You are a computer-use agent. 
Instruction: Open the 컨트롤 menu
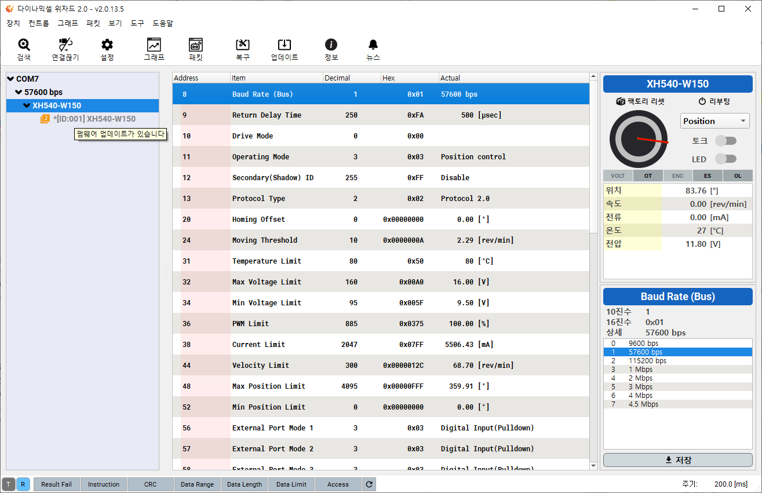tap(39, 23)
